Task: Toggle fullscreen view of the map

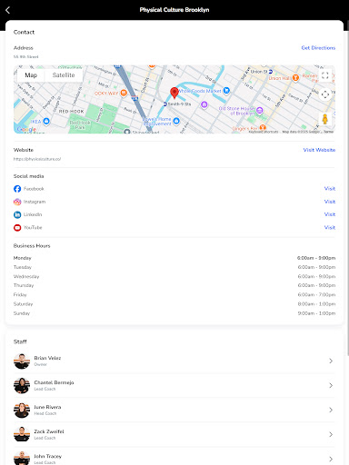Action: (x=325, y=75)
